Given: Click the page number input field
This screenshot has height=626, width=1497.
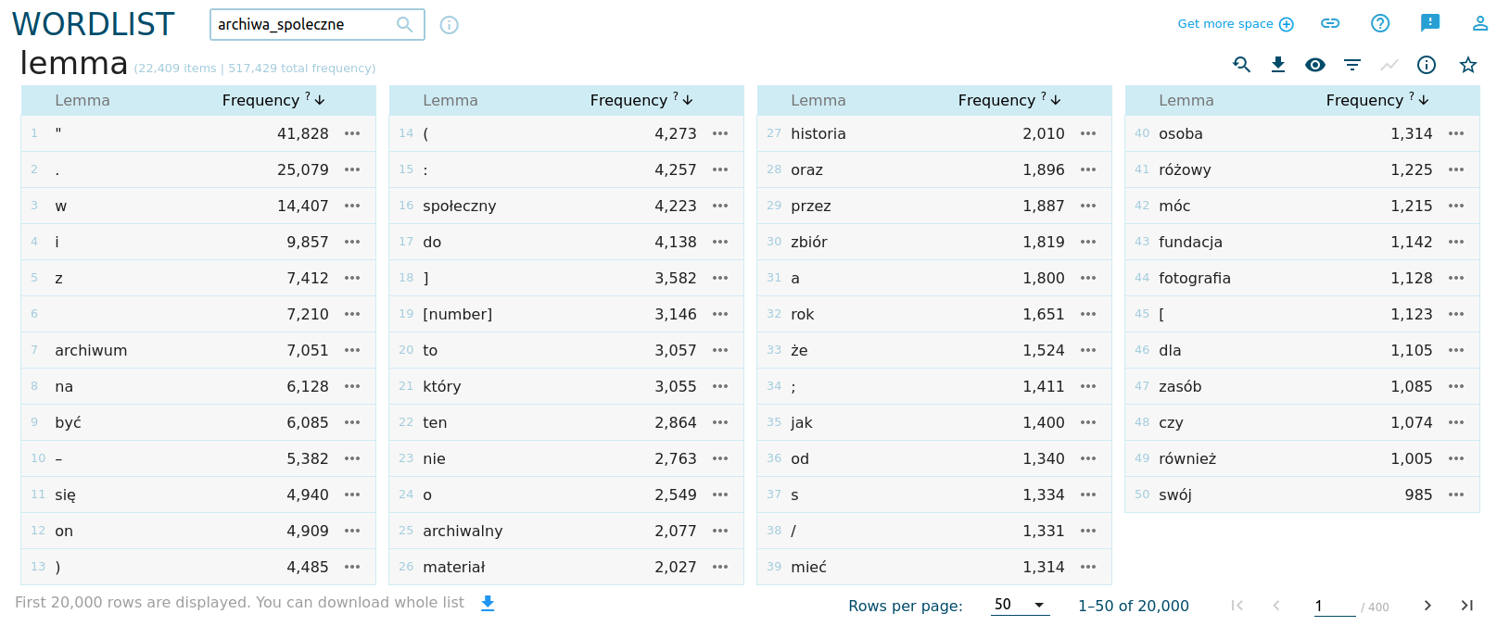Looking at the screenshot, I should tap(1334, 606).
